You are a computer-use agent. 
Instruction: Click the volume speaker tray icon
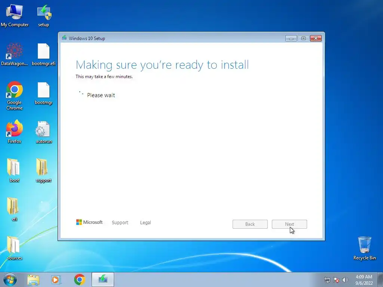pos(345,280)
